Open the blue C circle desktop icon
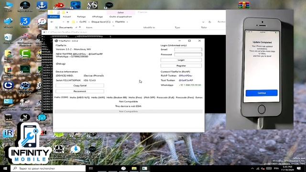Viewport: 306px width, 172px height. click(x=8, y=86)
